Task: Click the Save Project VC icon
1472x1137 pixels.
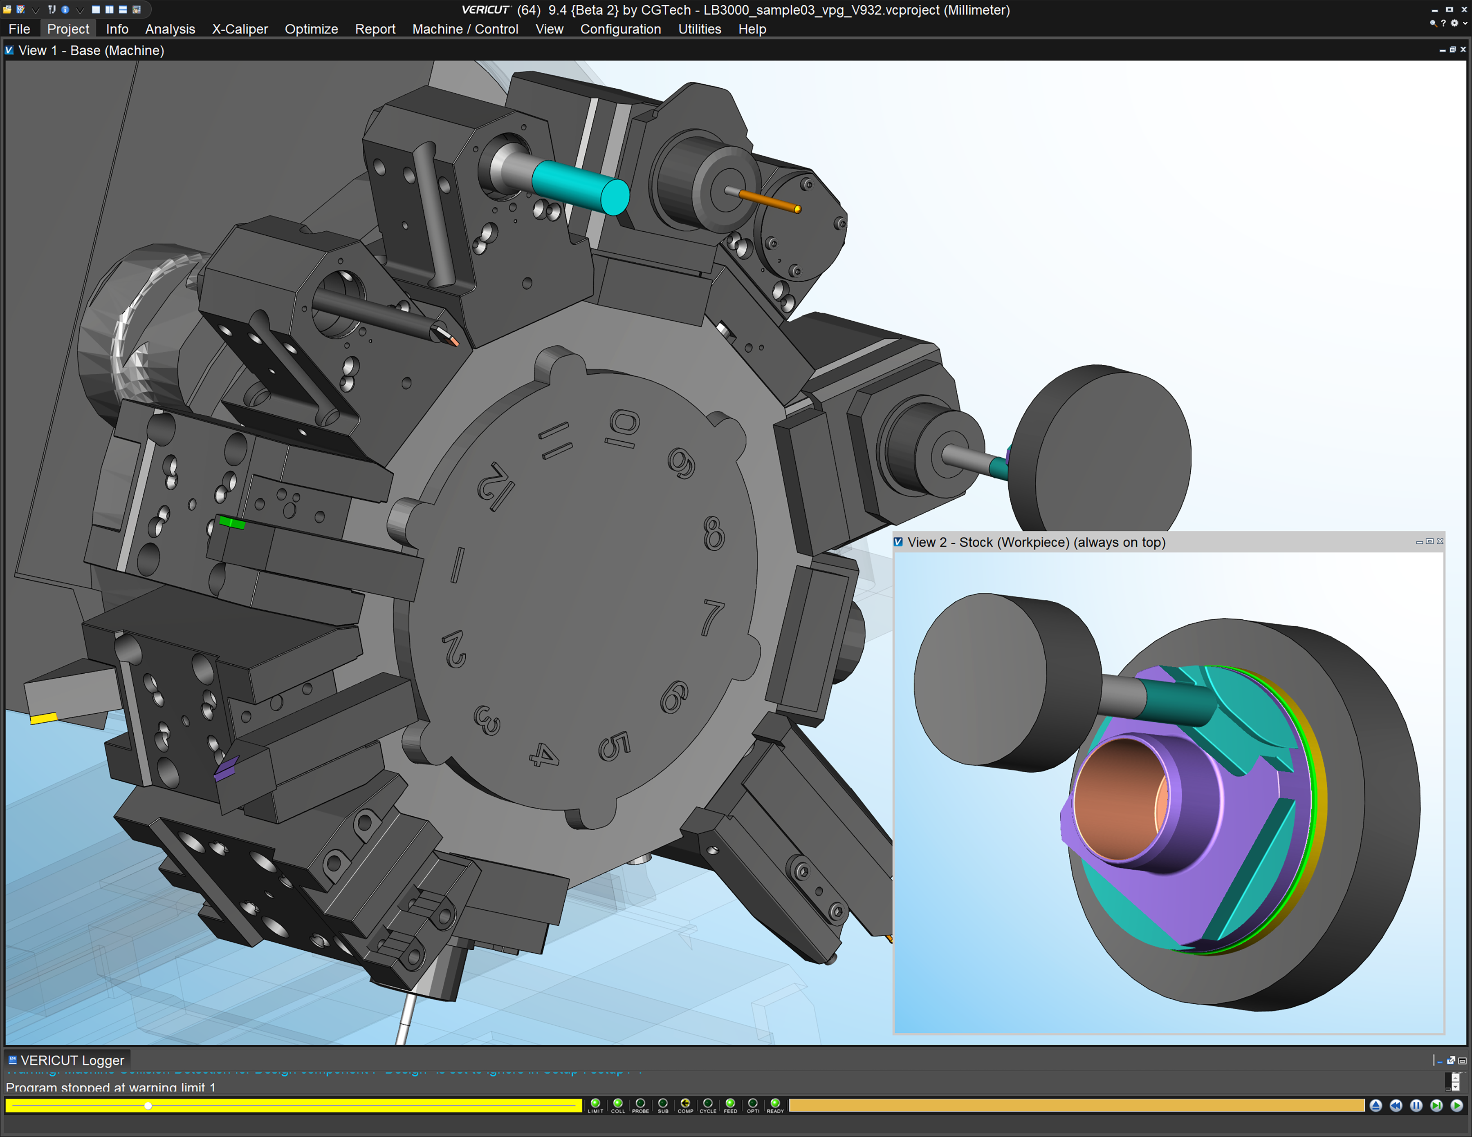Action: point(21,9)
